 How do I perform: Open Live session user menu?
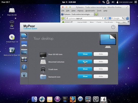pos(124,2)
